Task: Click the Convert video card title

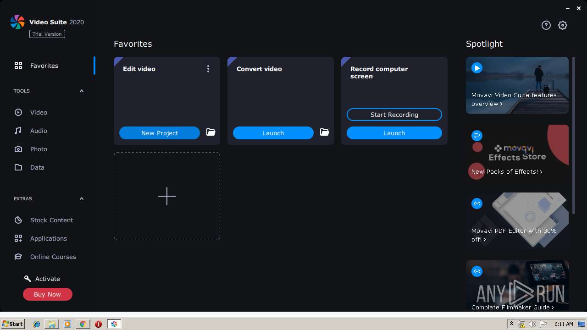Action: click(x=259, y=69)
